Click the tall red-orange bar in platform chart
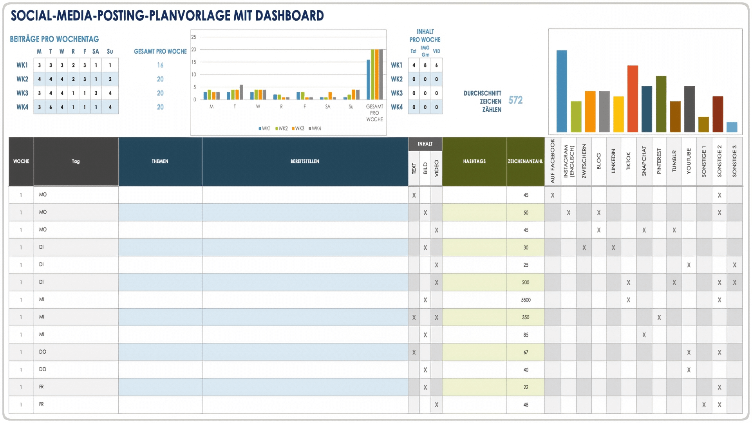This screenshot has height=423, width=752. pyautogui.click(x=633, y=99)
